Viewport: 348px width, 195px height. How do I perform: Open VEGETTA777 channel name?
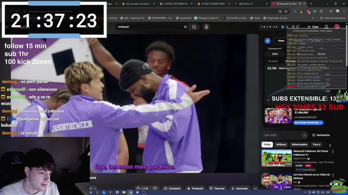click(x=300, y=159)
